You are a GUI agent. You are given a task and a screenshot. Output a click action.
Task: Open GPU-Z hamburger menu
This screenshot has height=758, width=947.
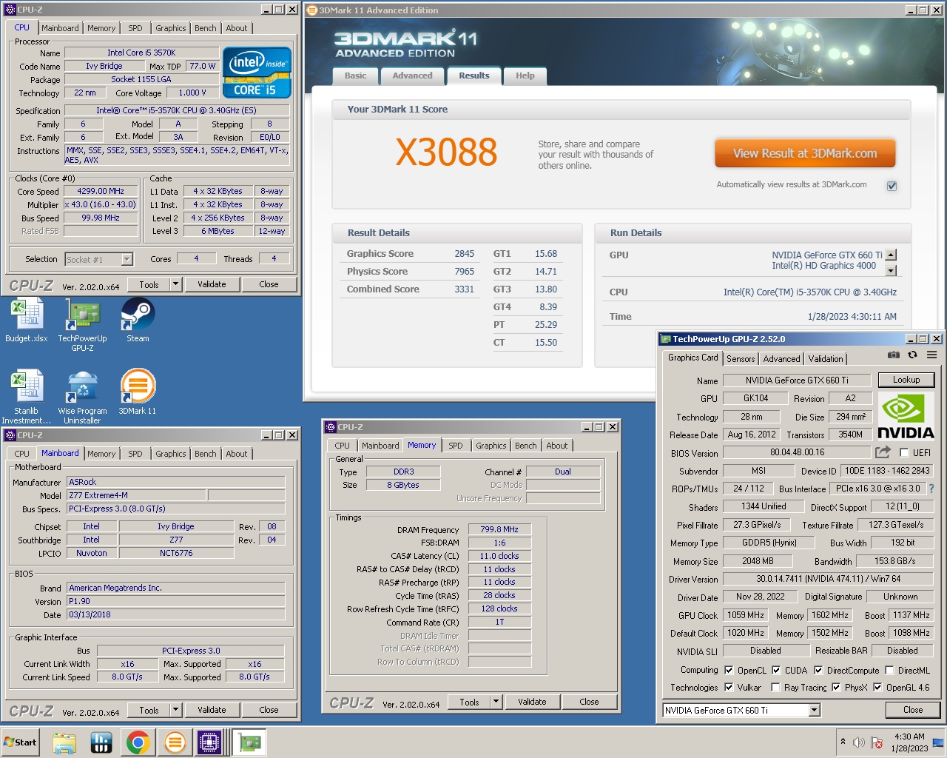pyautogui.click(x=932, y=355)
